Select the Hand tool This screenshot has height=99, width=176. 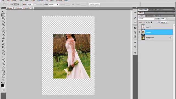(x=3, y=77)
